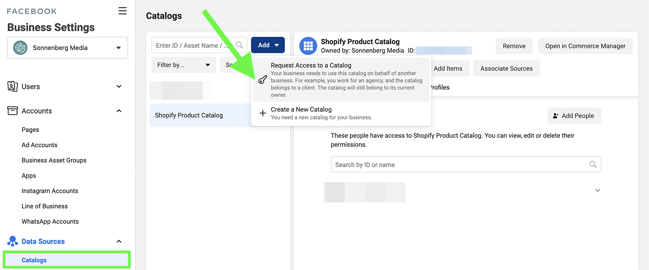649x270 pixels.
Task: Open Apps in the sidebar
Action: point(29,176)
